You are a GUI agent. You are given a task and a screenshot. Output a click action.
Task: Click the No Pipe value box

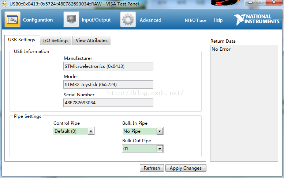pyautogui.click(x=139, y=131)
